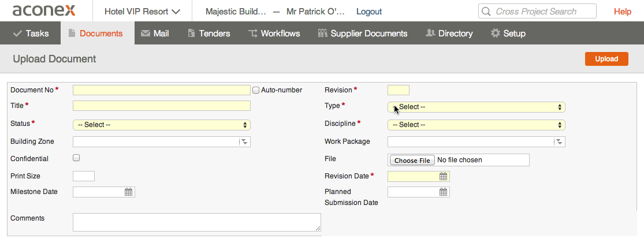
Task: Click the orange Upload button
Action: (606, 59)
